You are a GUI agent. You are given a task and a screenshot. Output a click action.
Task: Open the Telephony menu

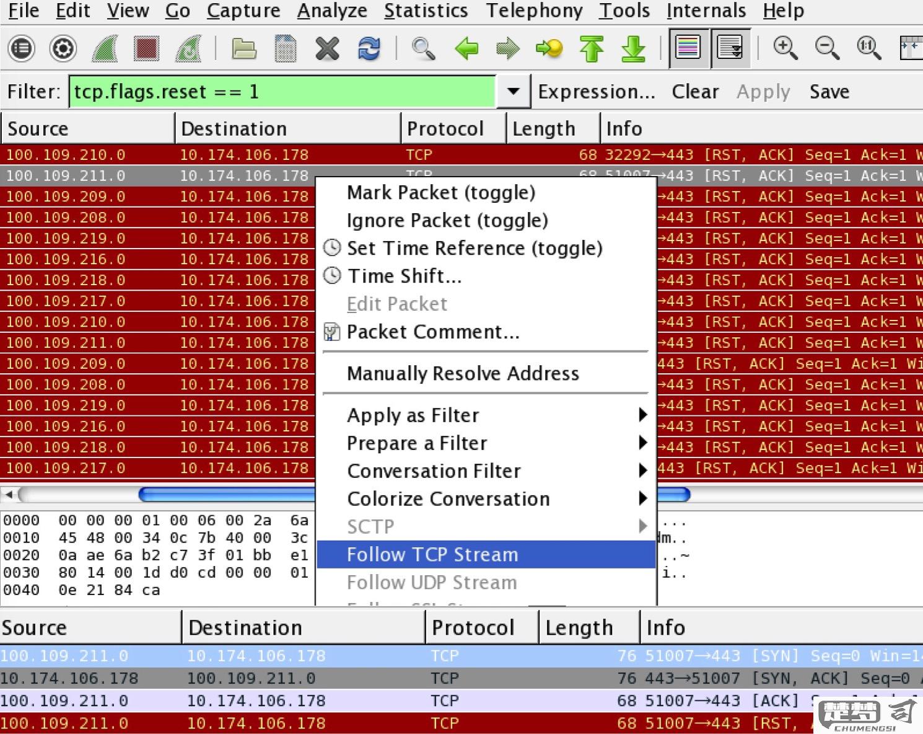click(x=534, y=11)
